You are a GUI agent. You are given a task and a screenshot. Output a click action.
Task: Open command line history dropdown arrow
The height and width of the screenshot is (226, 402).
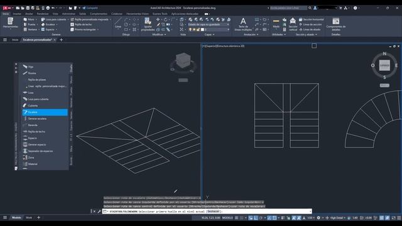tap(310, 212)
